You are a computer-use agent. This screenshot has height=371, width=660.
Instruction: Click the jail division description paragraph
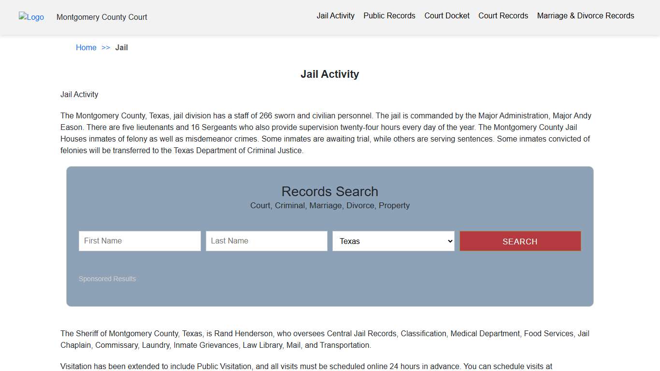pos(326,133)
